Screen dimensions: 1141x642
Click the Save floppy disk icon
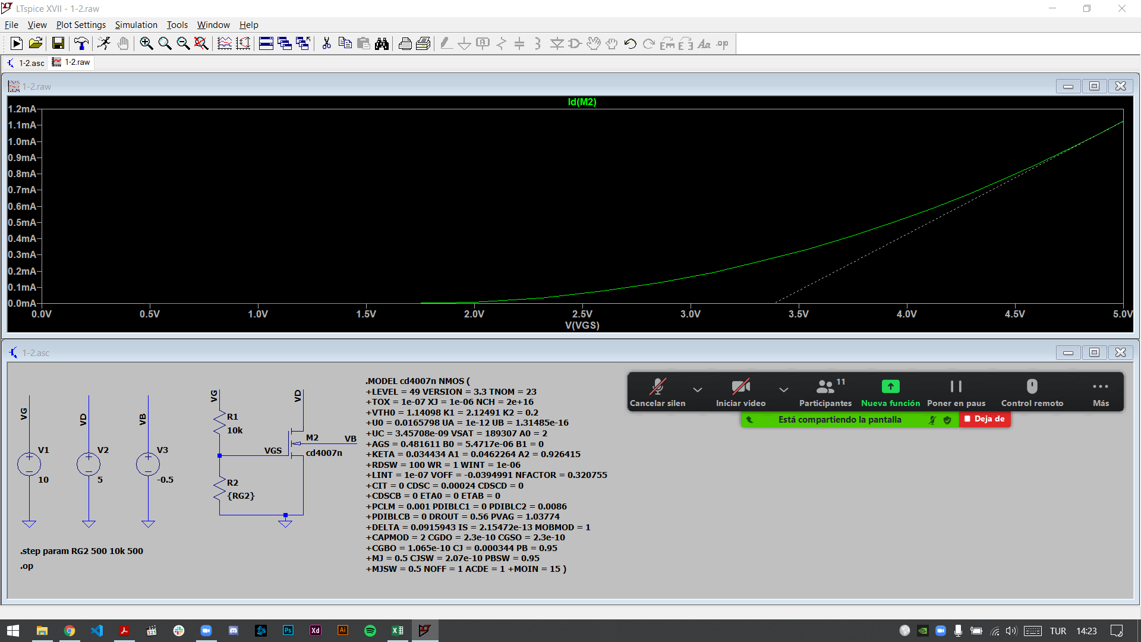58,43
